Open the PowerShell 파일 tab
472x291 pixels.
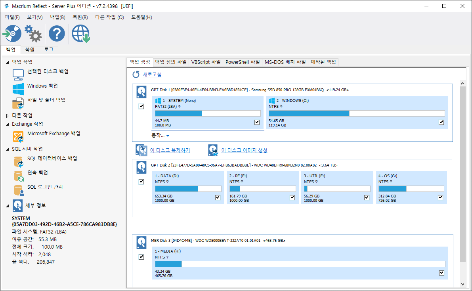tap(243, 62)
